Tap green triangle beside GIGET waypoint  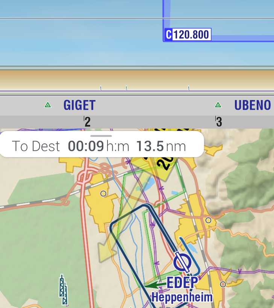(x=48, y=105)
